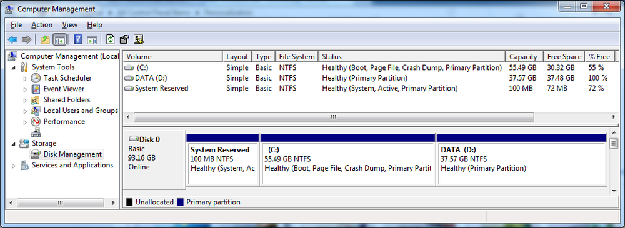Click the unlabeled device icon under Performance

[x=36, y=132]
